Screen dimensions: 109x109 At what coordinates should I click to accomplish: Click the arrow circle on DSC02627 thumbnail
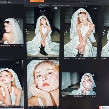click(62, 83)
